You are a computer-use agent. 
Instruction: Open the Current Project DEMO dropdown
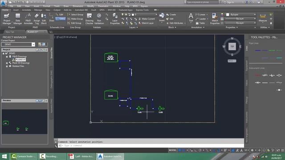(x=33, y=44)
